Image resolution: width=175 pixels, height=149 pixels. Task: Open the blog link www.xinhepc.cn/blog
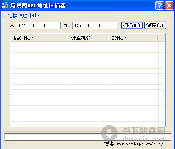pos(140,144)
